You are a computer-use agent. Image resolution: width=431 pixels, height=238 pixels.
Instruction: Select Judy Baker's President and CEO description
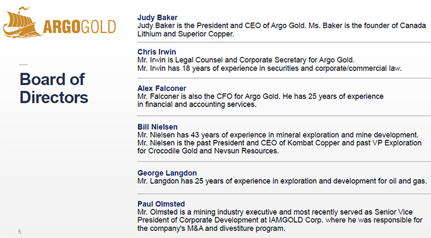[x=281, y=30]
